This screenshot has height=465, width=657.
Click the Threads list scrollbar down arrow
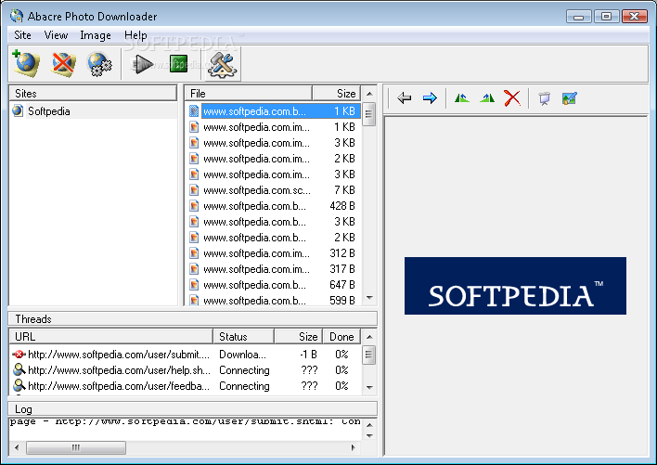(369, 388)
